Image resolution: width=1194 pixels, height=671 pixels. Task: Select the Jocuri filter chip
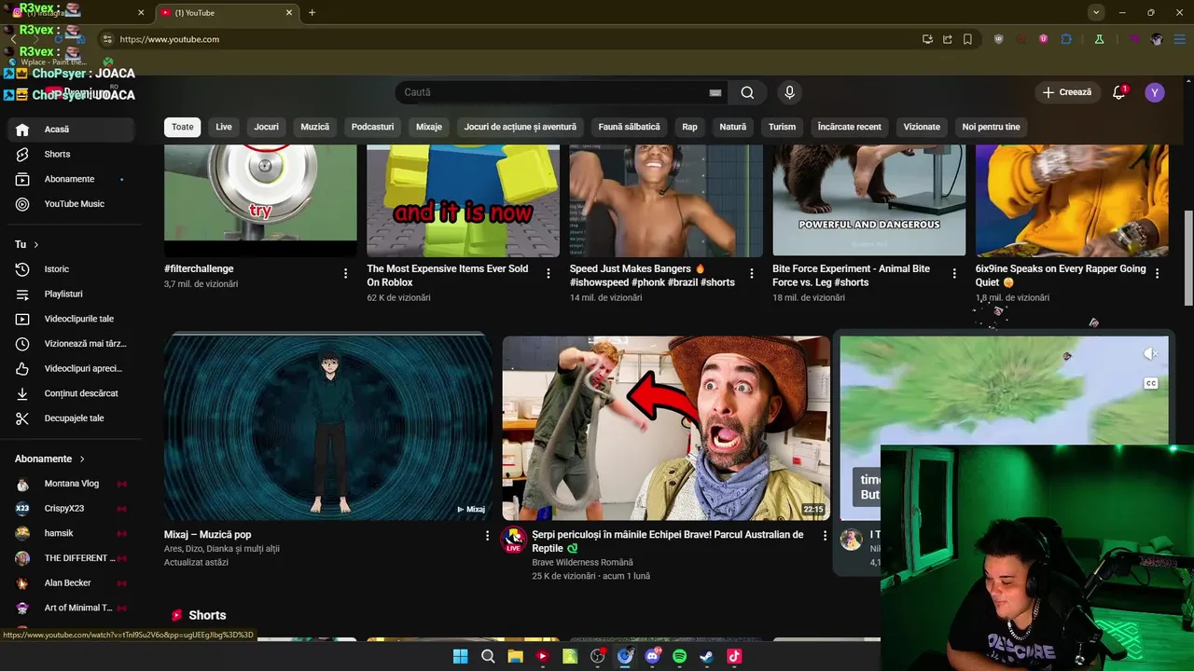(x=266, y=127)
